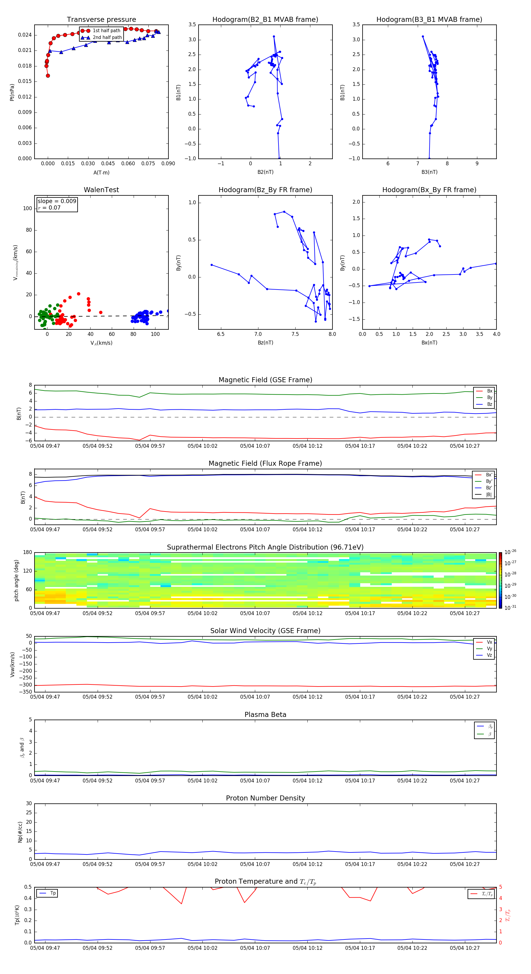
Task: Select the By entry in GSE legend
Action: pos(484,397)
